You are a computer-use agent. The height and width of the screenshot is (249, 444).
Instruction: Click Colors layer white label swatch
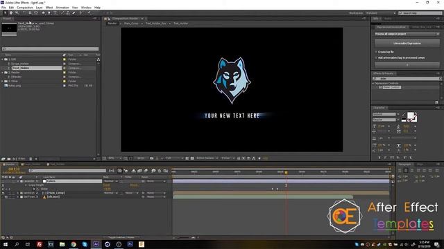click(44, 181)
